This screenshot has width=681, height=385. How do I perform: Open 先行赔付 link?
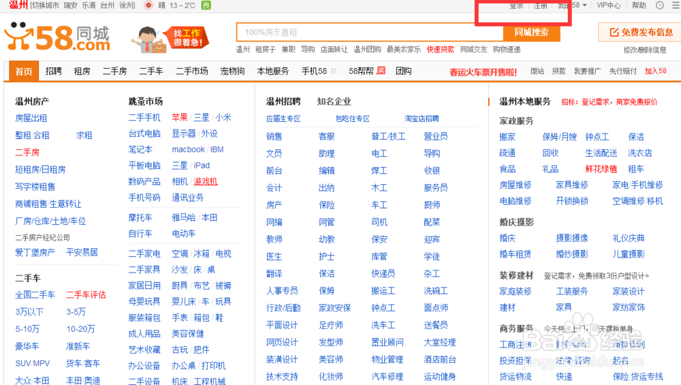623,71
